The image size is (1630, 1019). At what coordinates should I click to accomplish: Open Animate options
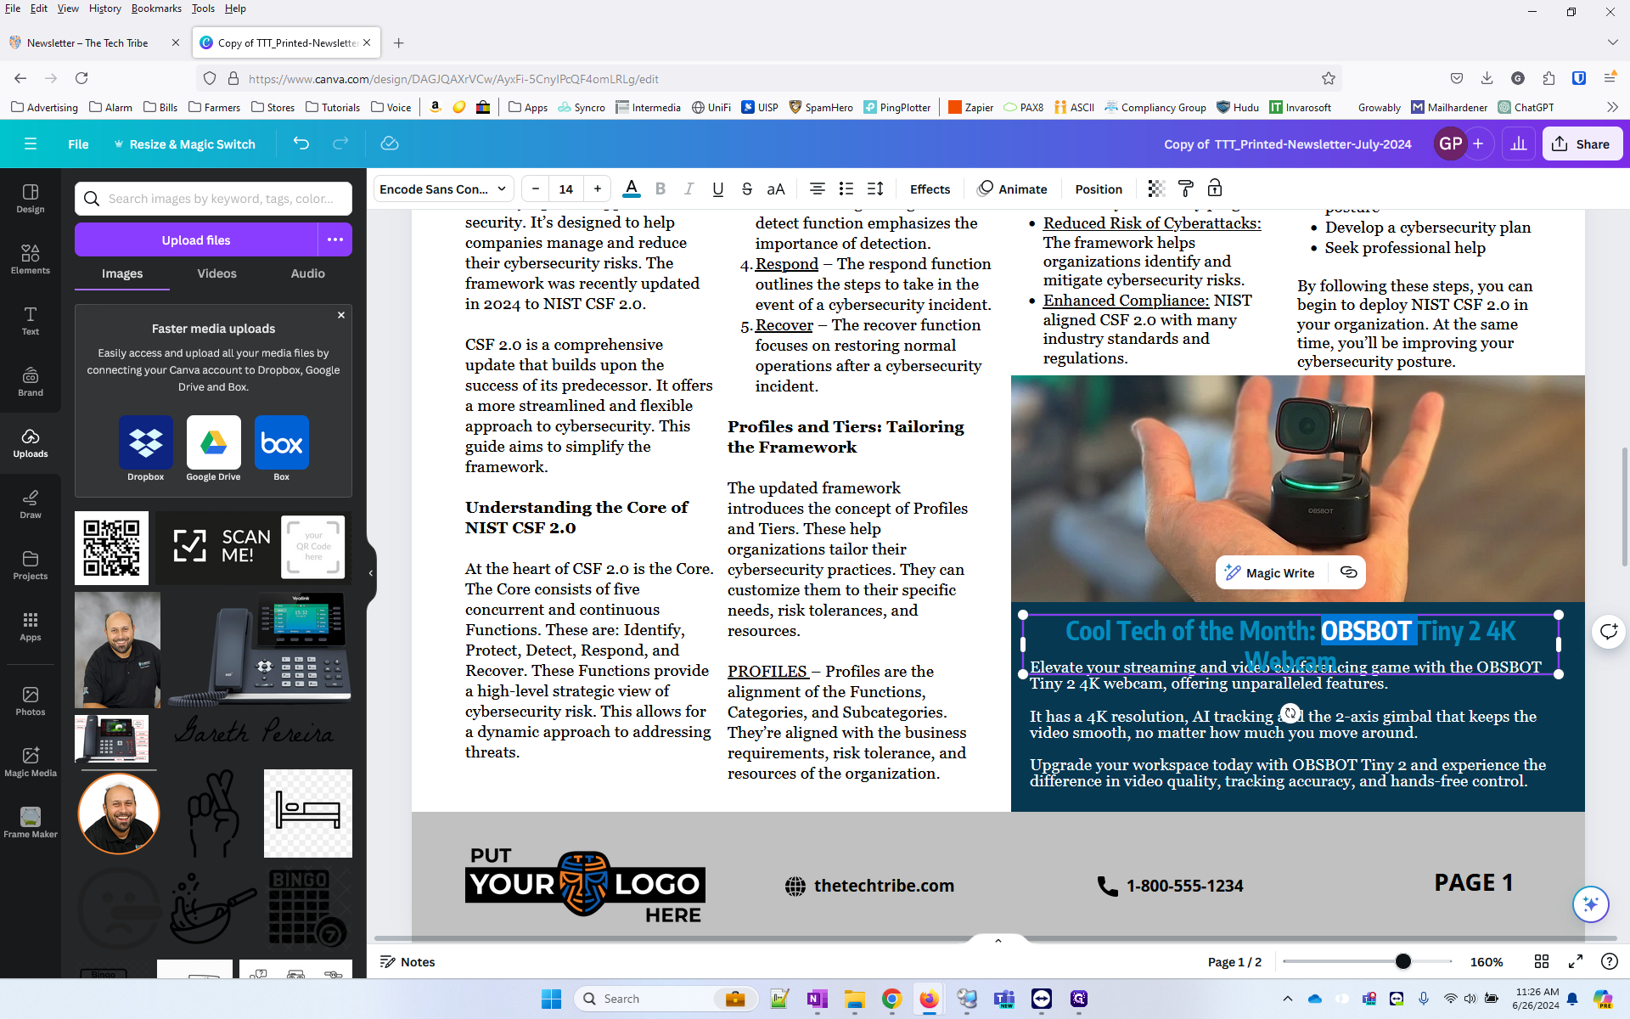tap(1012, 189)
